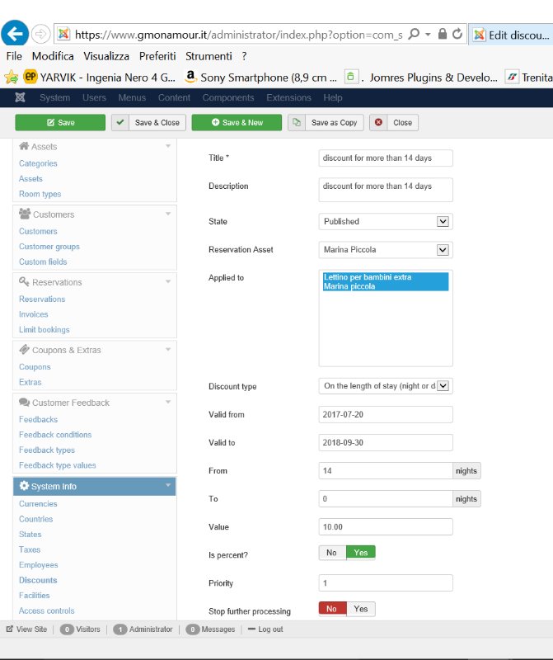Select Yes for Is percent option
Image resolution: width=553 pixels, height=660 pixels.
(360, 553)
